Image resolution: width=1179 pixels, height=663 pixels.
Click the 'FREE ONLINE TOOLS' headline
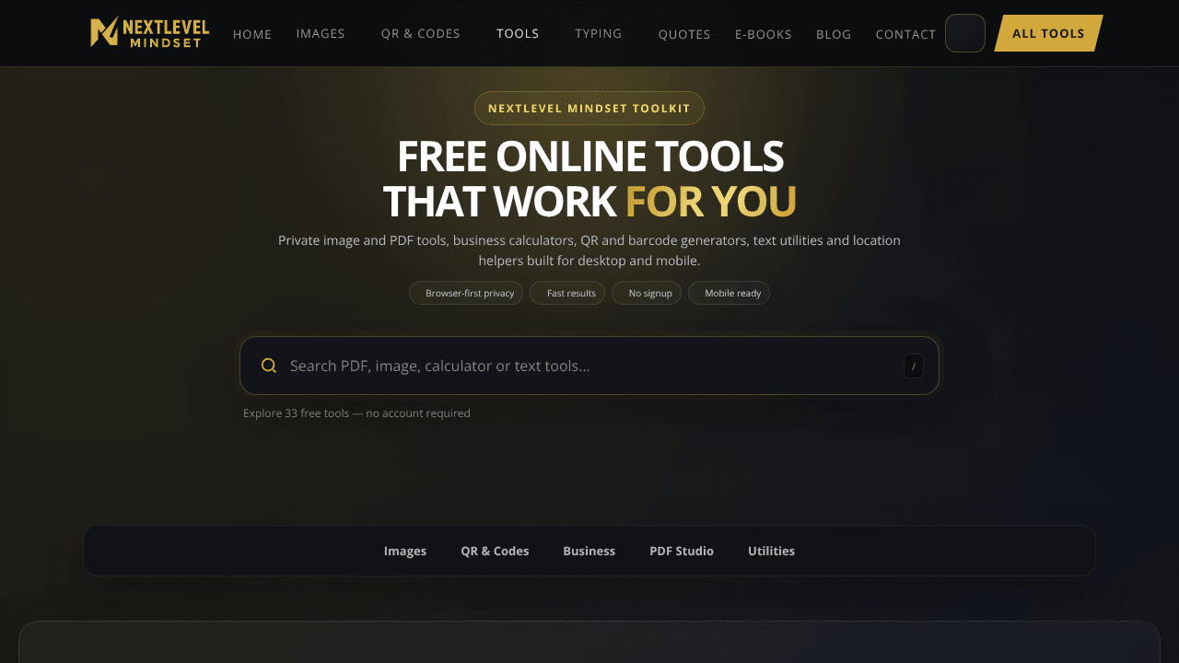tap(589, 157)
